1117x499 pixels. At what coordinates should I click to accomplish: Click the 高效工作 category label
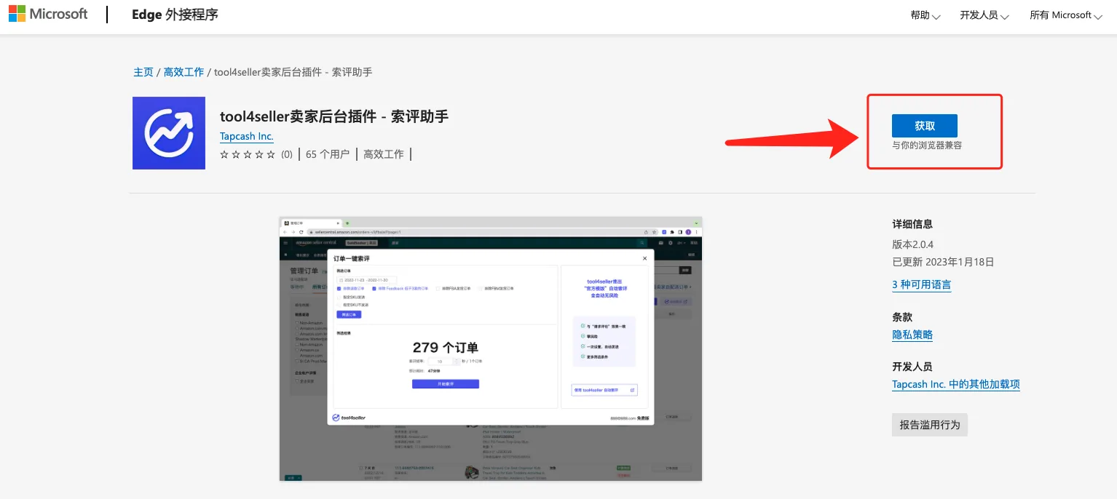(384, 154)
